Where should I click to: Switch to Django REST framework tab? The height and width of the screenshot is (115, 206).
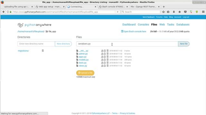click(144, 7)
